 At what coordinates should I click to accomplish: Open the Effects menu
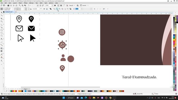pos(26,3)
